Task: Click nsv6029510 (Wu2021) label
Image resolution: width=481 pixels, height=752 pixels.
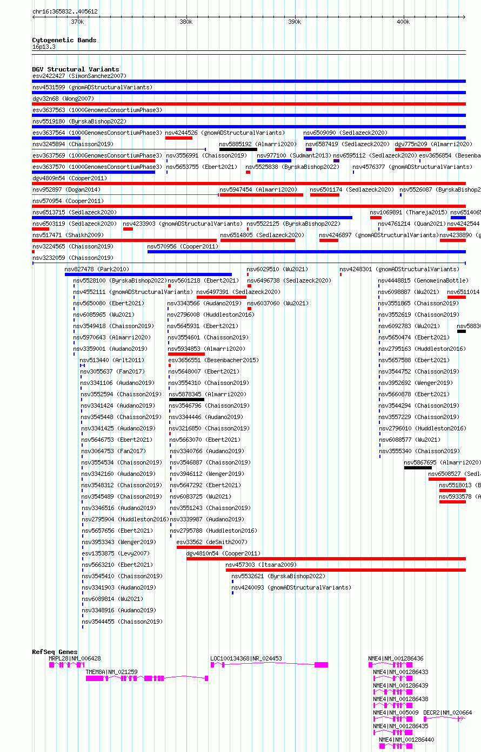Action: pyautogui.click(x=278, y=269)
